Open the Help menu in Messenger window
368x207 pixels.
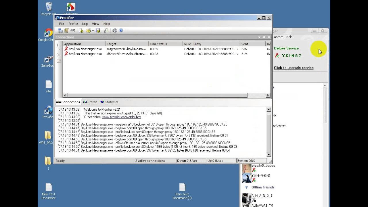[289, 37]
